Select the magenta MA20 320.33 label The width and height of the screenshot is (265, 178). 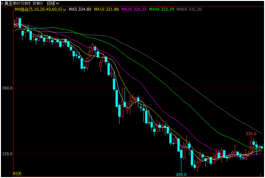point(134,9)
